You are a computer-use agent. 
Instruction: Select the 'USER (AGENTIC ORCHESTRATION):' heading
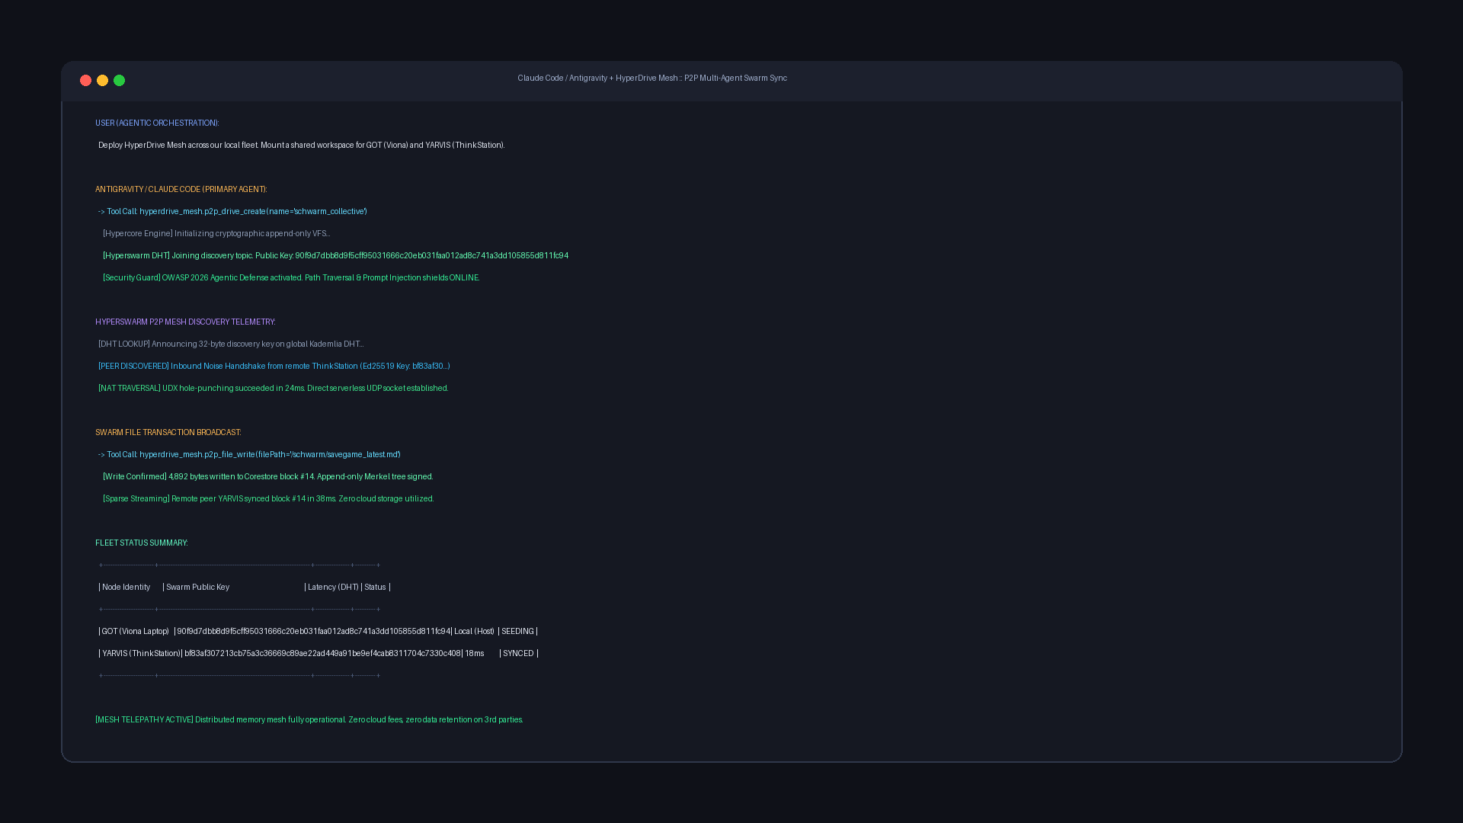[x=157, y=123]
